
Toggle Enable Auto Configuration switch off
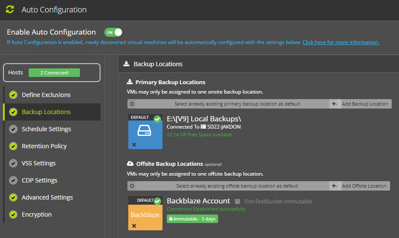point(113,32)
